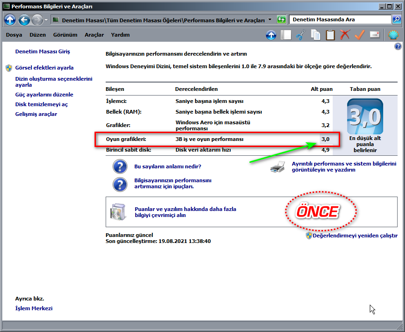Screen dimensions: 405x332
Task: Click the Son güncelleştirme date text
Action: coord(158,241)
